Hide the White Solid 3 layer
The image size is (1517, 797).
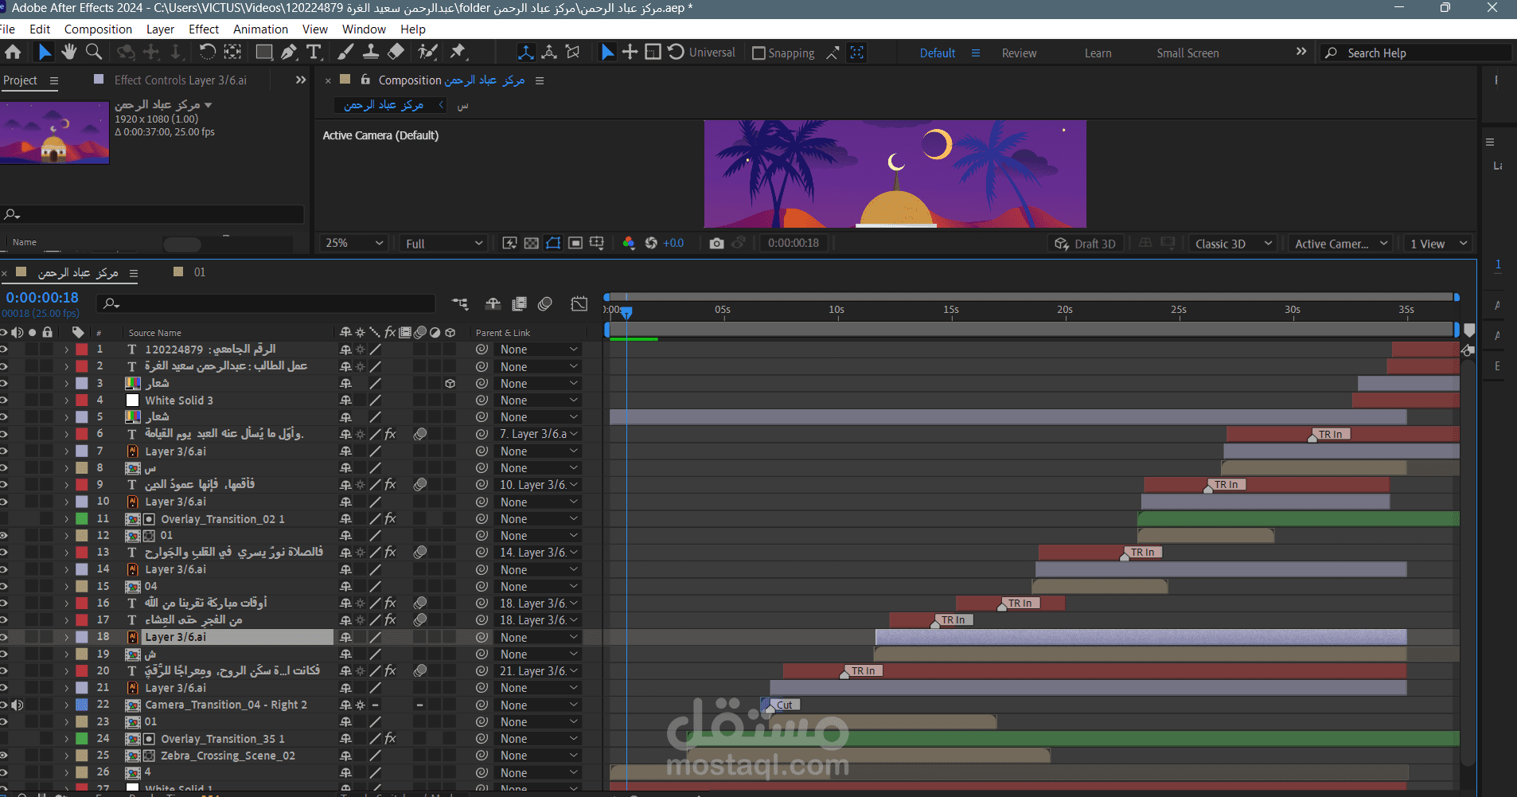[x=4, y=400]
